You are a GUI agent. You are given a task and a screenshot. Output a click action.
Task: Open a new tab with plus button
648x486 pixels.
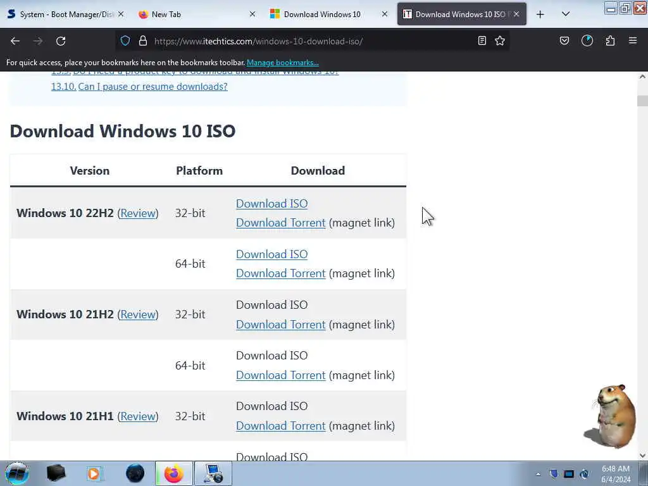[540, 15]
